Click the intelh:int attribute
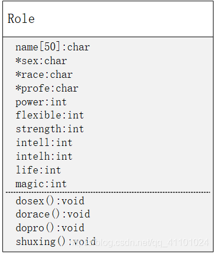This screenshot has width=214, height=253. click(44, 156)
